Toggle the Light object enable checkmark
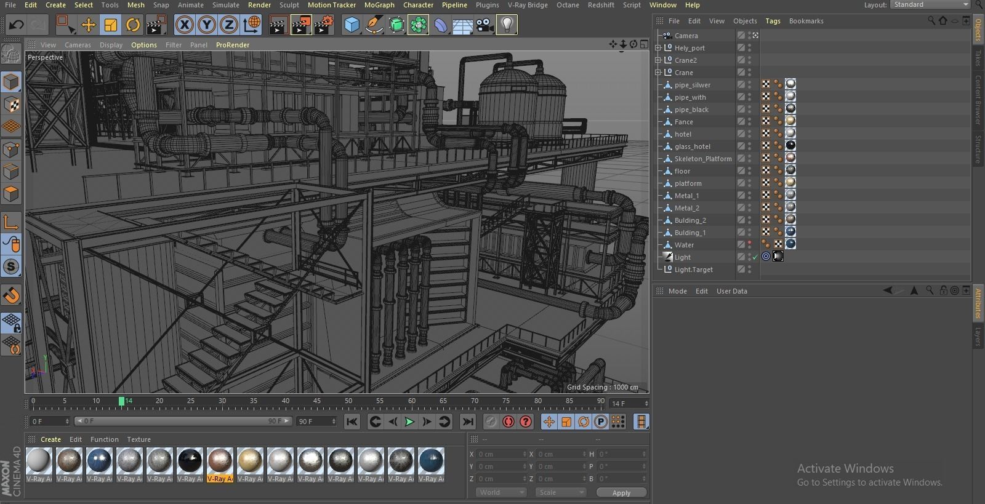This screenshot has height=504, width=985. pos(755,257)
